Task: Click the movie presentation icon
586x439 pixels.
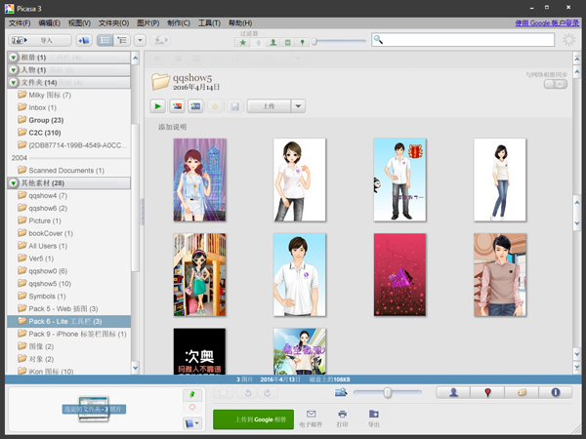Action: click(x=196, y=106)
